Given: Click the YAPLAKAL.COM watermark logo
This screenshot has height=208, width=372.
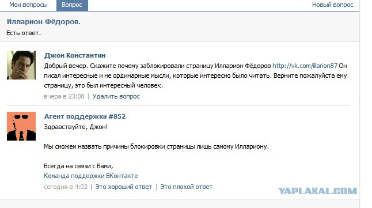Looking at the screenshot, I should [x=318, y=191].
